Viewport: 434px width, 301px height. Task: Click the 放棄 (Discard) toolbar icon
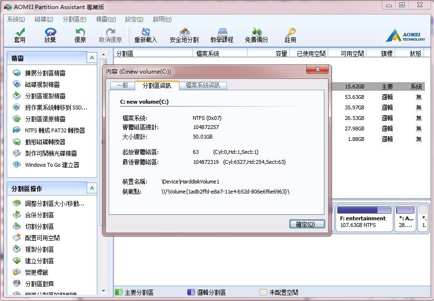tap(50, 32)
